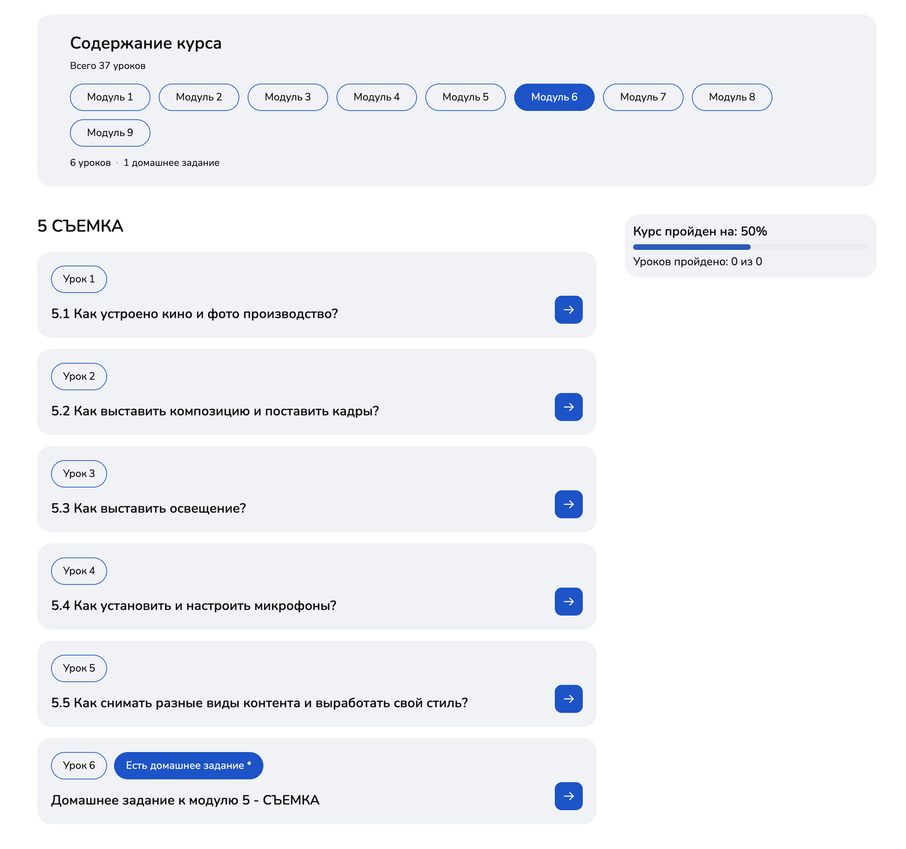Open lesson 5.3 via its arrow icon
The image size is (906, 849).
click(568, 504)
